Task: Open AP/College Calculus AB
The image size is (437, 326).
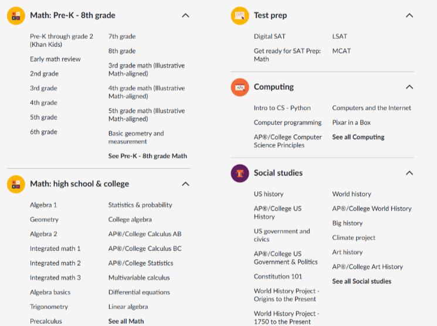Action: (x=145, y=234)
